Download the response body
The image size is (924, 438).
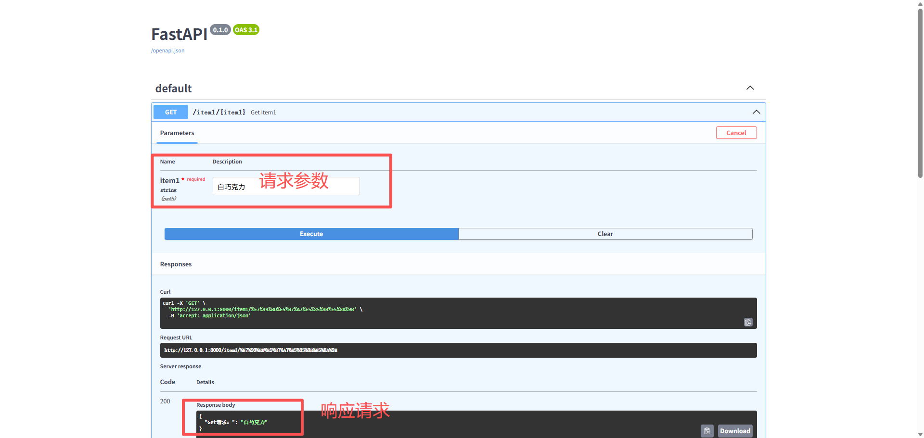735,431
